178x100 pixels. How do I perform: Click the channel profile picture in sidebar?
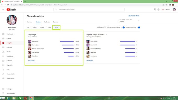[x=12, y=20]
